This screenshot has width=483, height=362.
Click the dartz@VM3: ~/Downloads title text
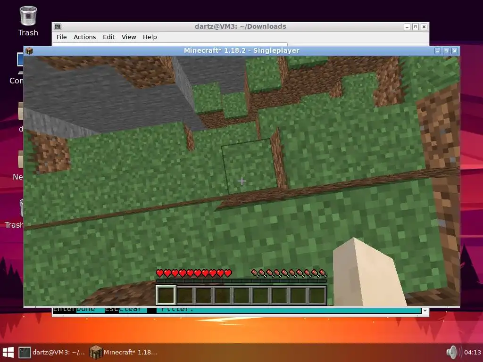(240, 26)
